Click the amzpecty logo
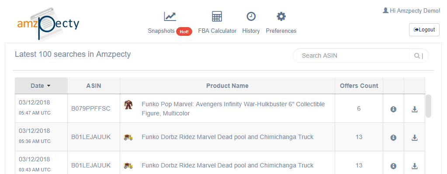This screenshot has height=174, width=447. (48, 24)
